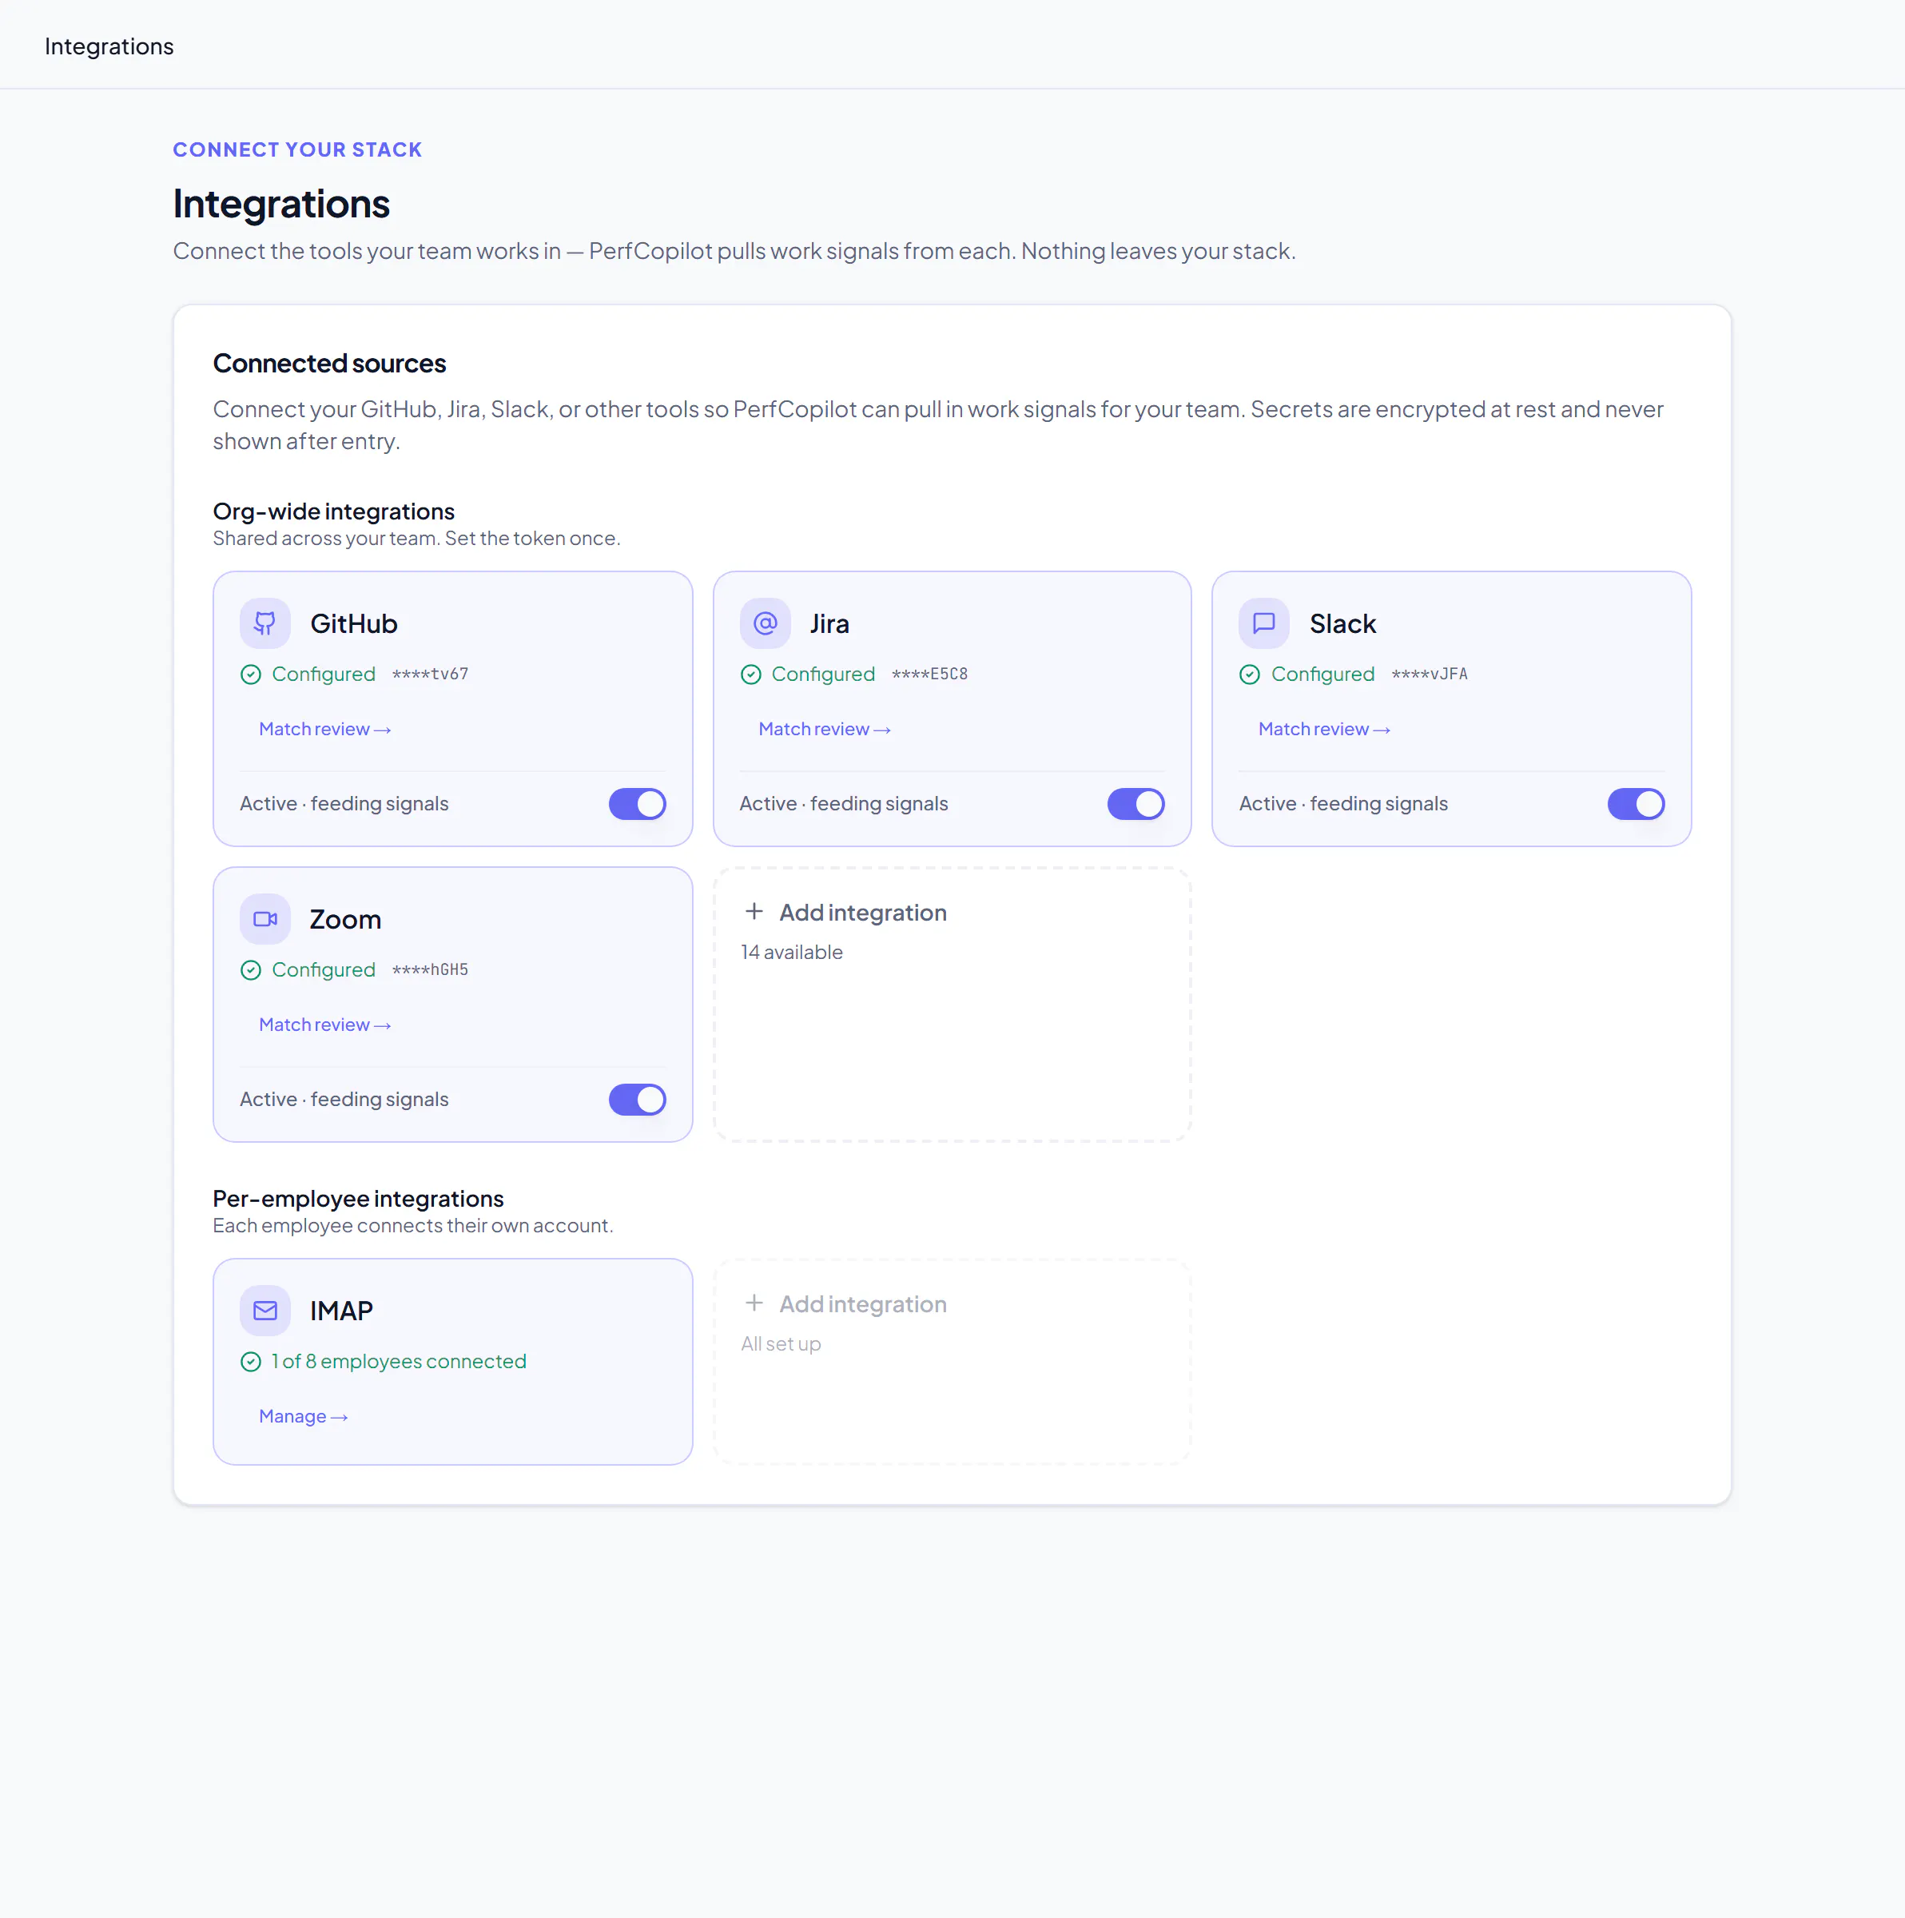1905x1918 pixels.
Task: Click the masked token ****vJFA
Action: (x=1430, y=674)
